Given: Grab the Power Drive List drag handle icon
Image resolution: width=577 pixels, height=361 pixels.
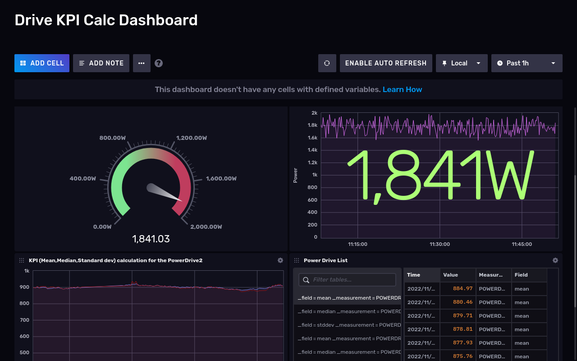Looking at the screenshot, I should [x=297, y=260].
